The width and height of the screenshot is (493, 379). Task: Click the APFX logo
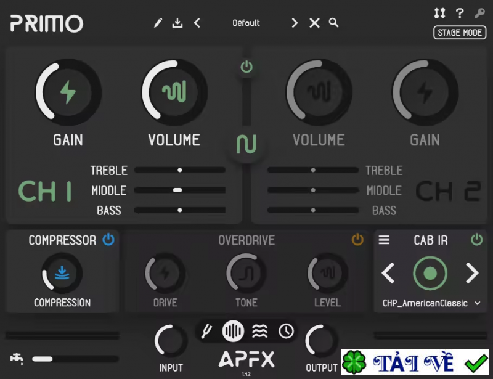click(x=246, y=359)
